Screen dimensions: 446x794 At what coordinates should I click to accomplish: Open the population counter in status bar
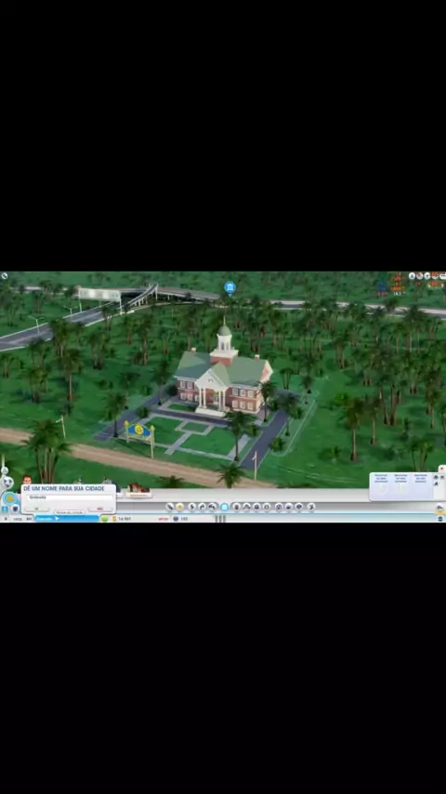pos(180,519)
